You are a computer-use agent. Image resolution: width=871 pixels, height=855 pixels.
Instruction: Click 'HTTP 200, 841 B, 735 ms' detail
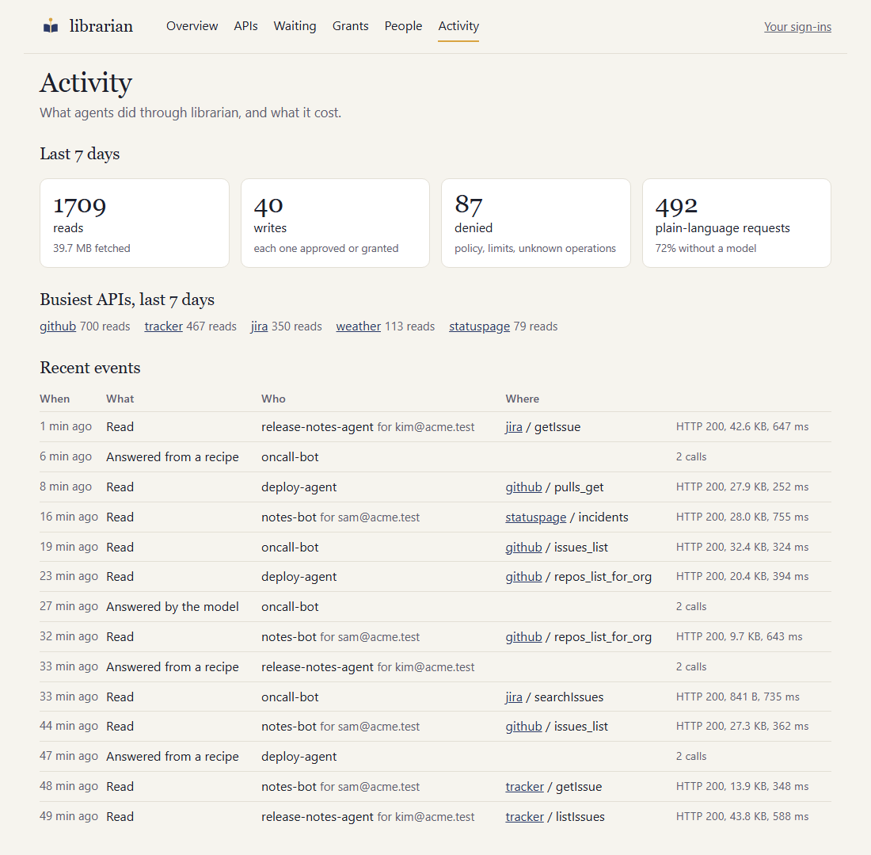738,697
